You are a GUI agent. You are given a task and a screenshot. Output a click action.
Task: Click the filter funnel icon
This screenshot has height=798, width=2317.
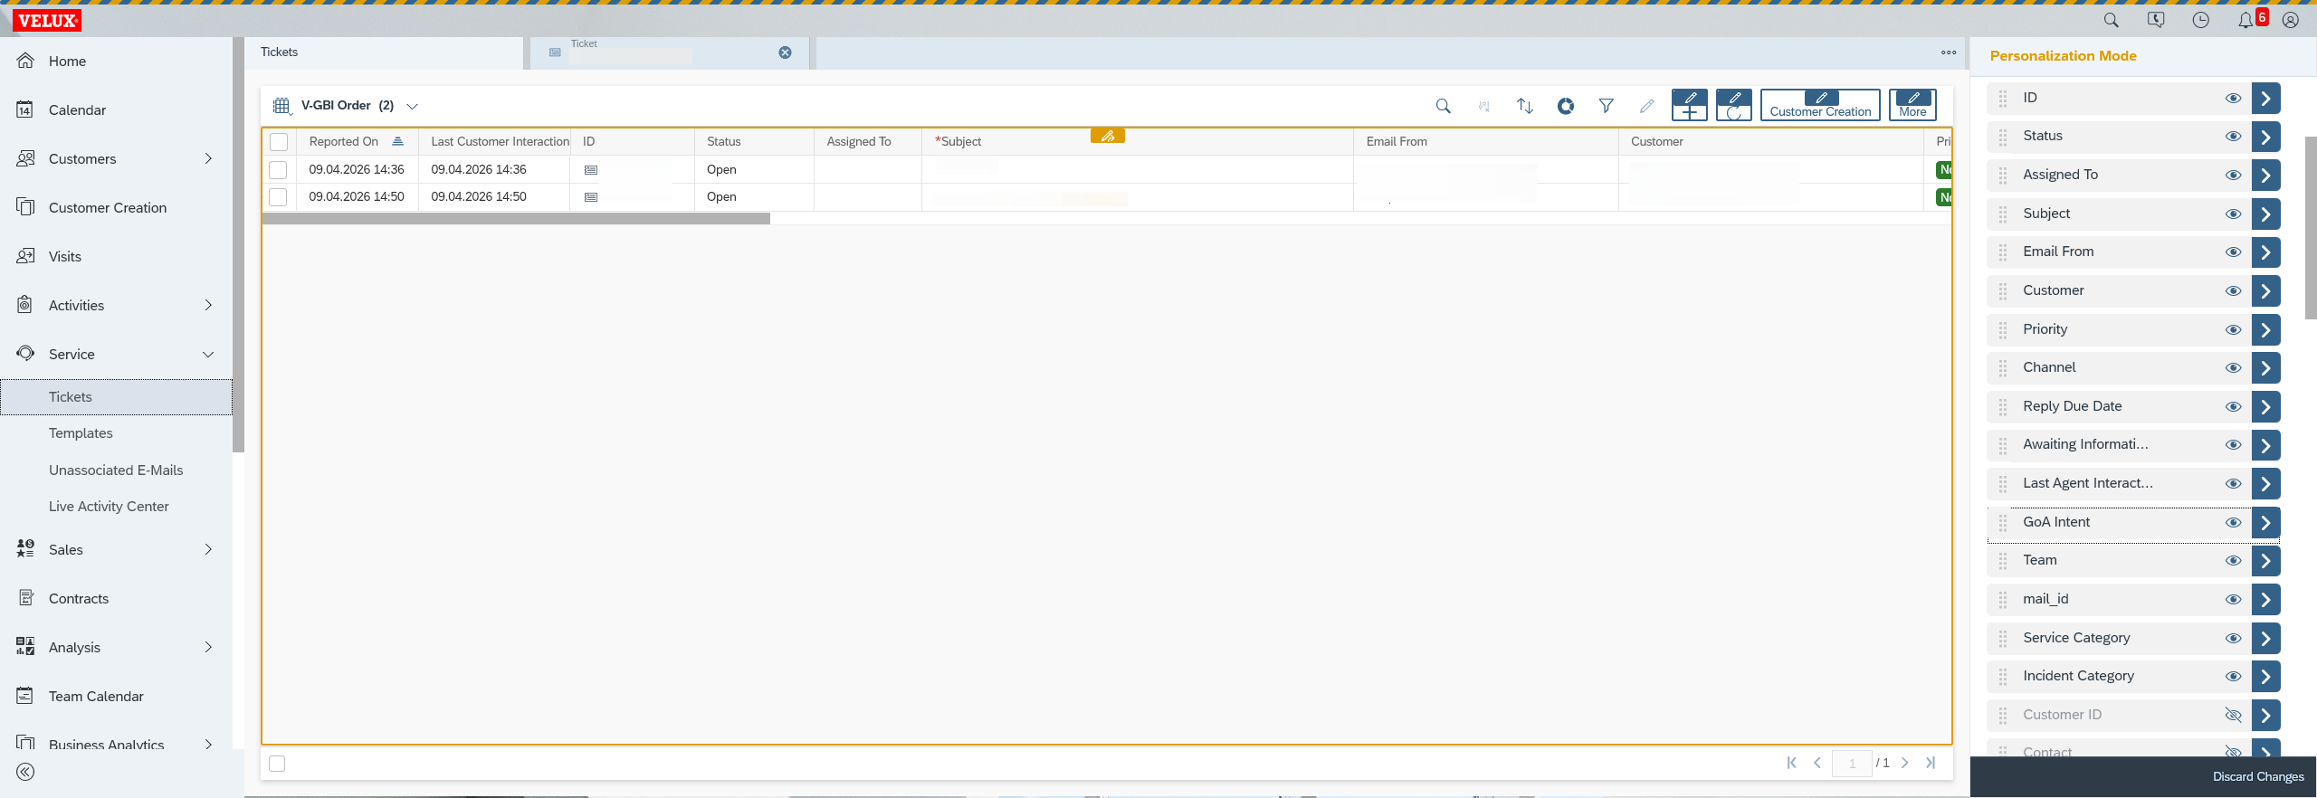pos(1607,106)
